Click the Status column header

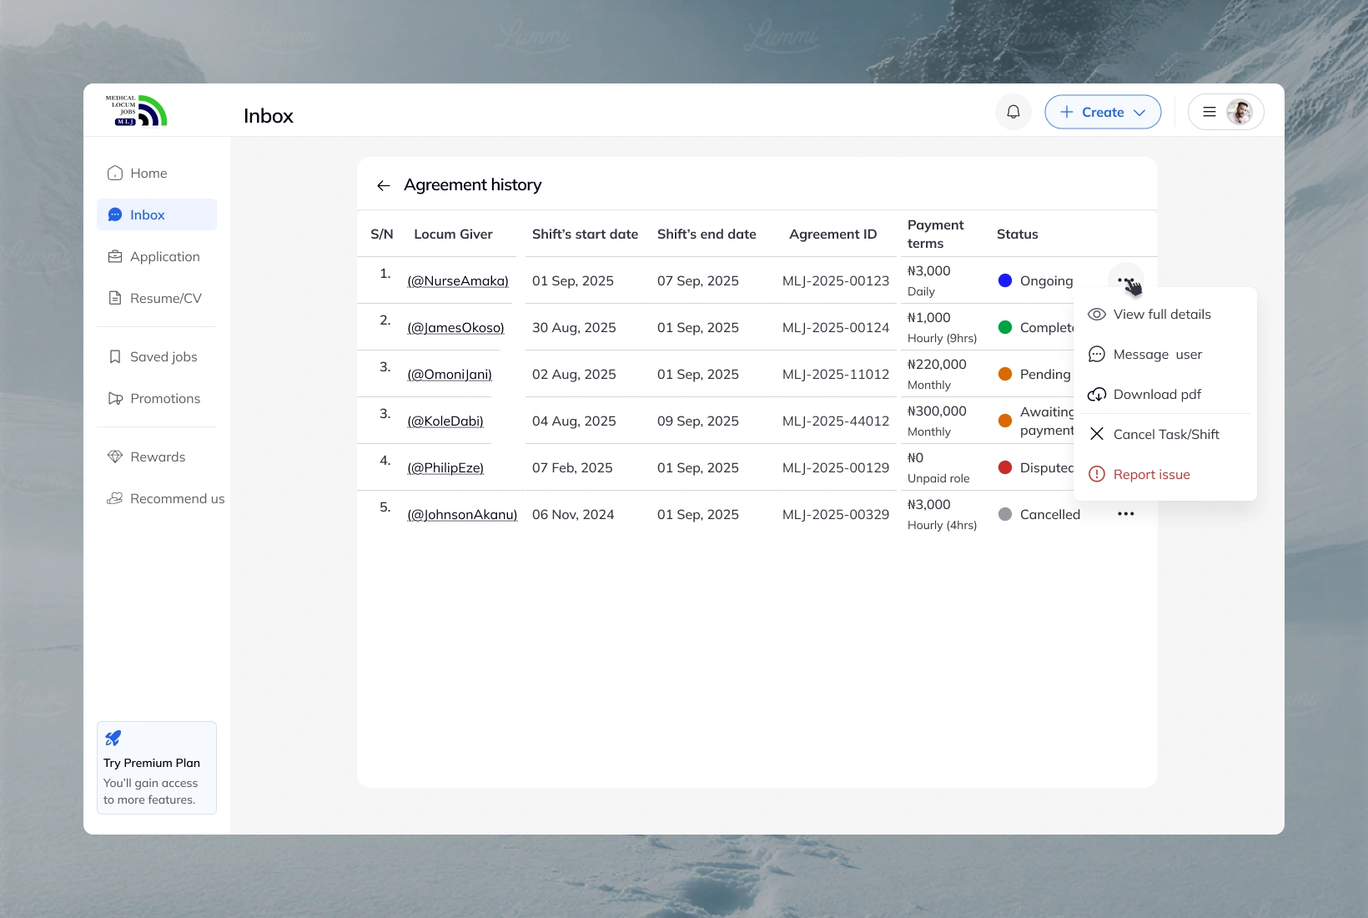point(1018,234)
